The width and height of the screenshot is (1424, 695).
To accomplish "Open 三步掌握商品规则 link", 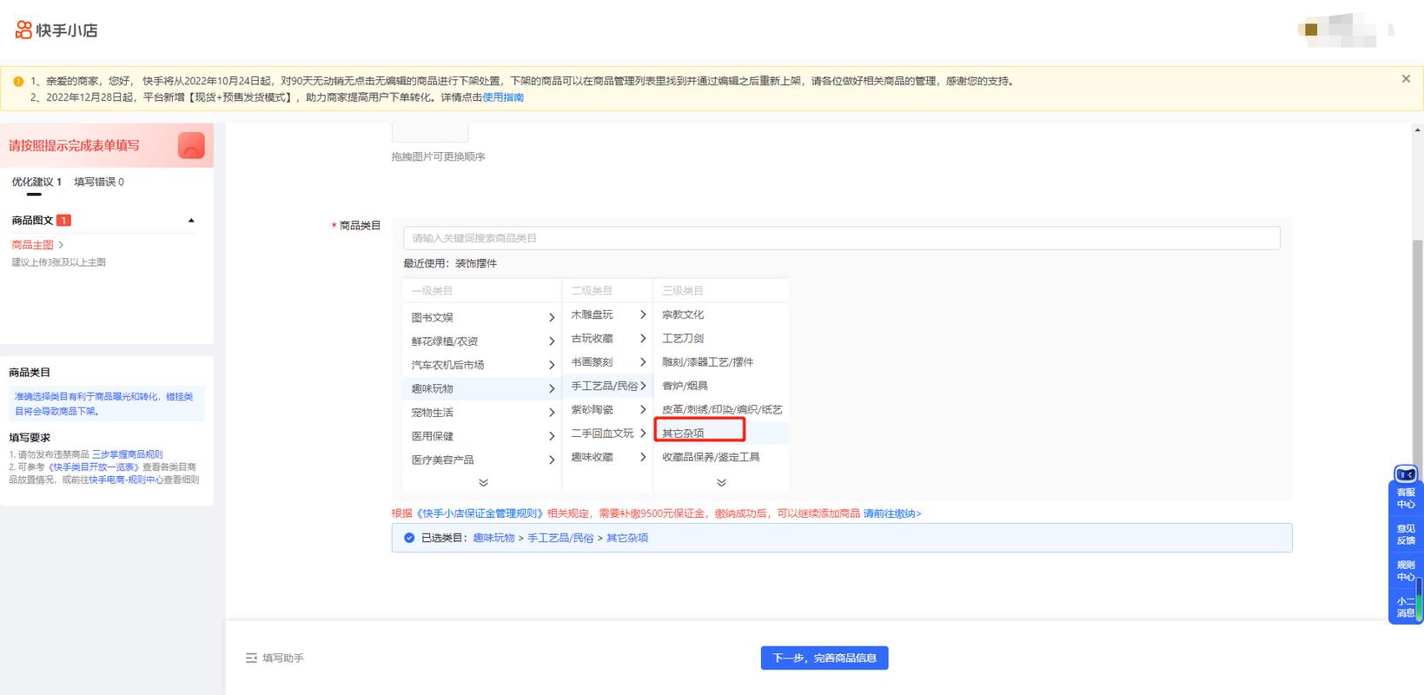I will (x=127, y=454).
